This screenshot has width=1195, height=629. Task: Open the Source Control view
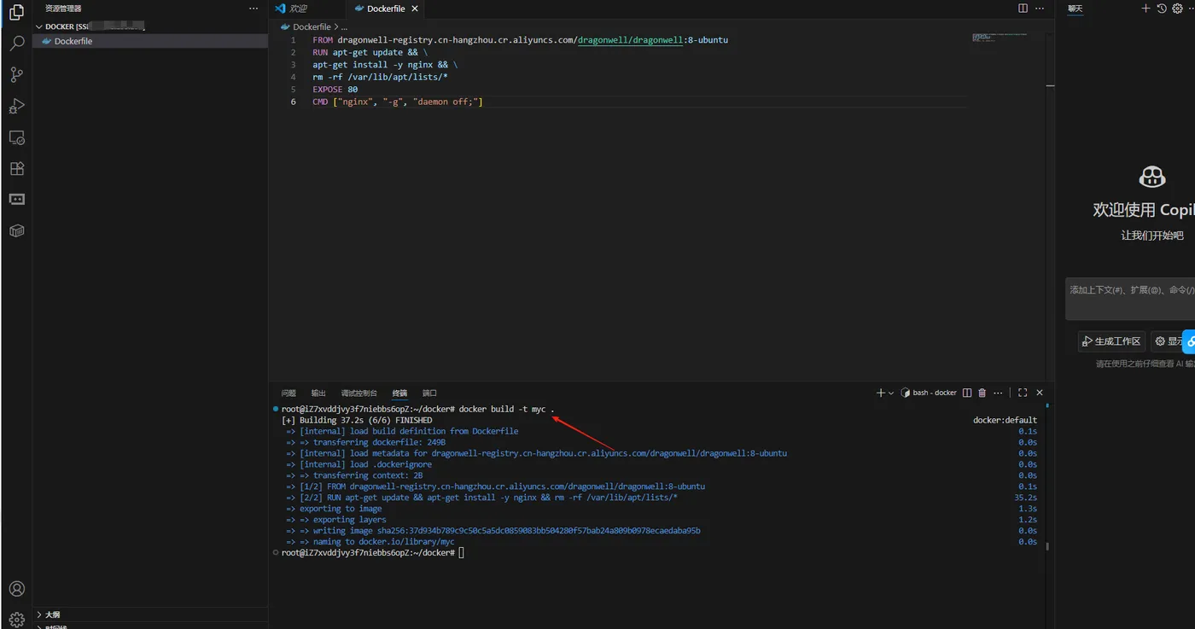tap(16, 75)
